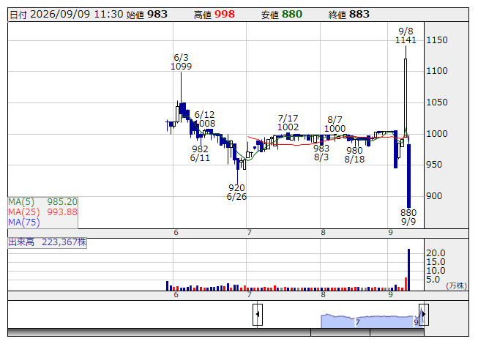This screenshot has height=344, width=478.
Task: Click the MA(75) legend entry
Action: pos(24,223)
